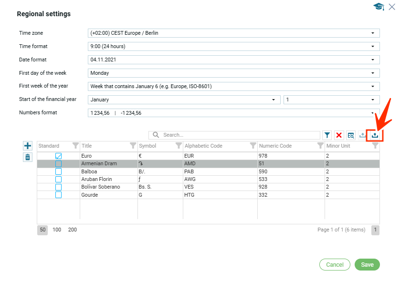The image size is (400, 281).
Task: Open the graduation cap help icon
Action: [379, 7]
